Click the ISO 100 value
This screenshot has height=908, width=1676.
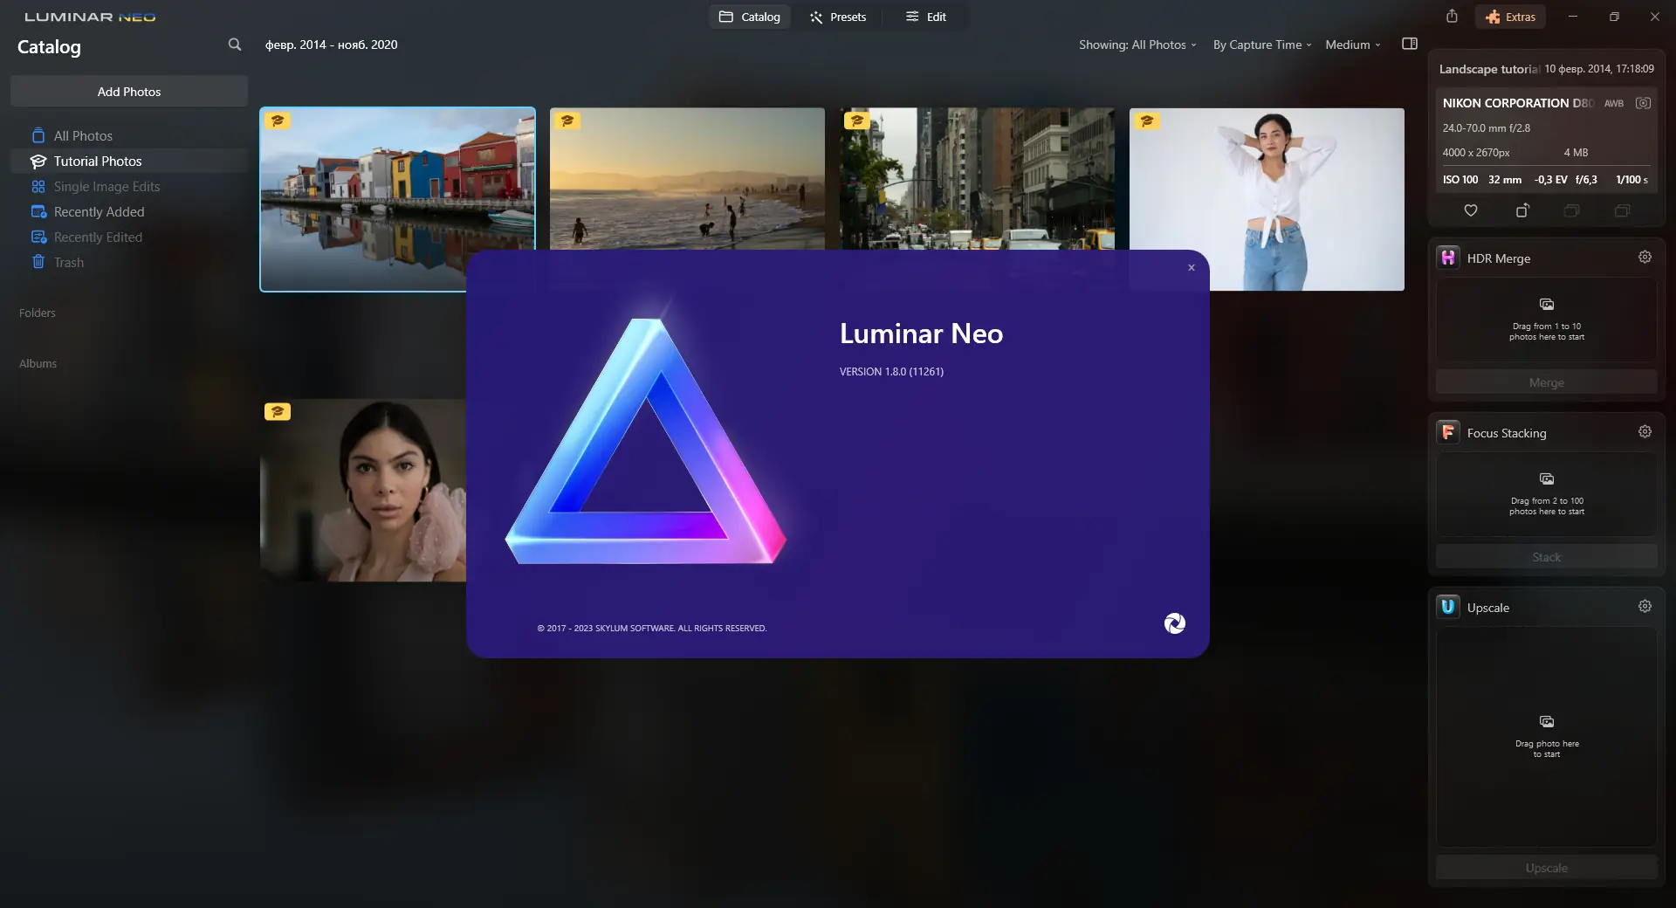tap(1460, 180)
